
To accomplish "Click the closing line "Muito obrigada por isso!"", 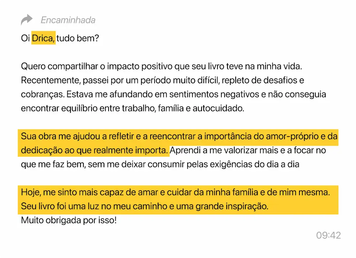I will 69,220.
